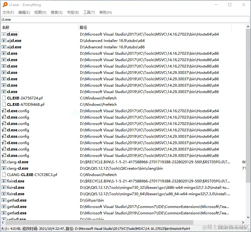Click the status bar file size and path text

click(95, 229)
